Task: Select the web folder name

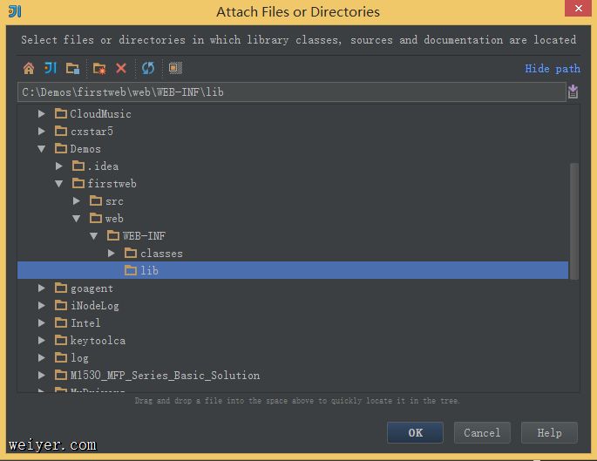Action: (114, 219)
